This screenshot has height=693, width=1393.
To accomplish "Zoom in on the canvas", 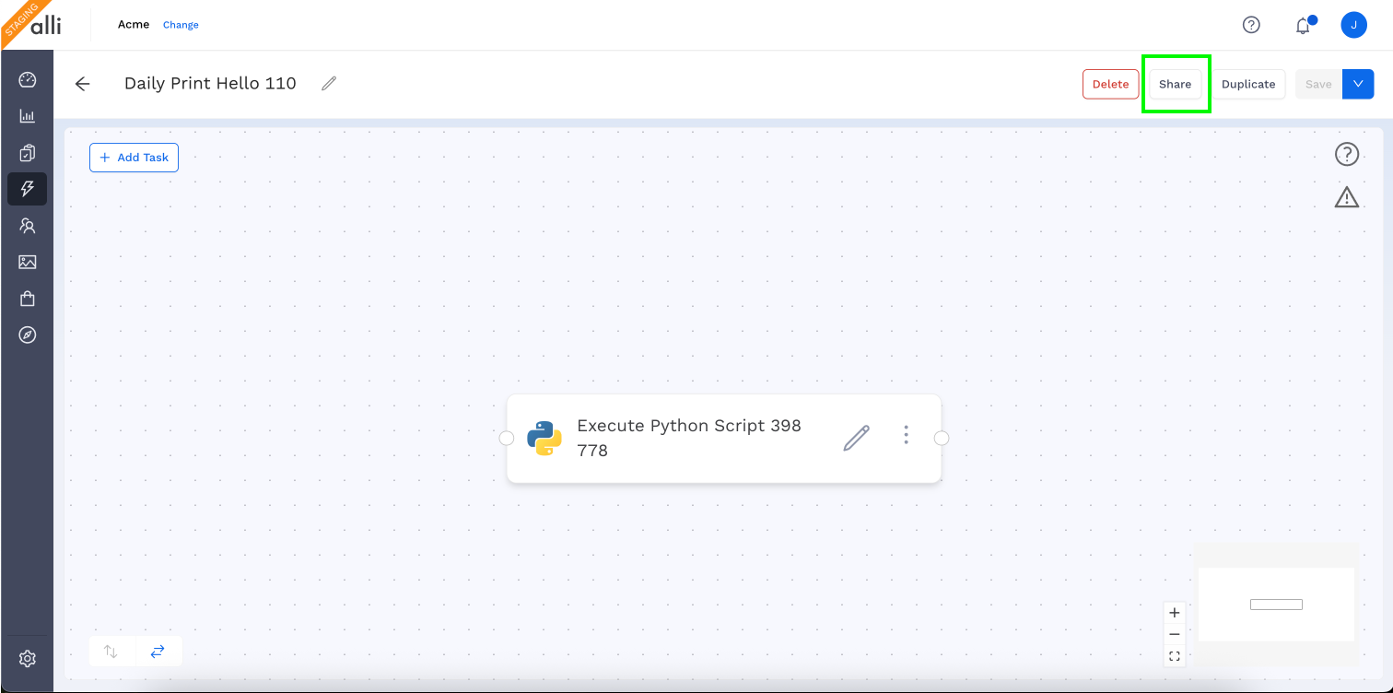I will (1175, 613).
